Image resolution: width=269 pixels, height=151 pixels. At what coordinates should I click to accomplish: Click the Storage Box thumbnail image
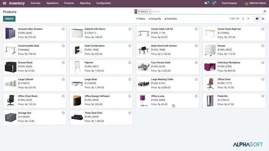[x=11, y=117]
